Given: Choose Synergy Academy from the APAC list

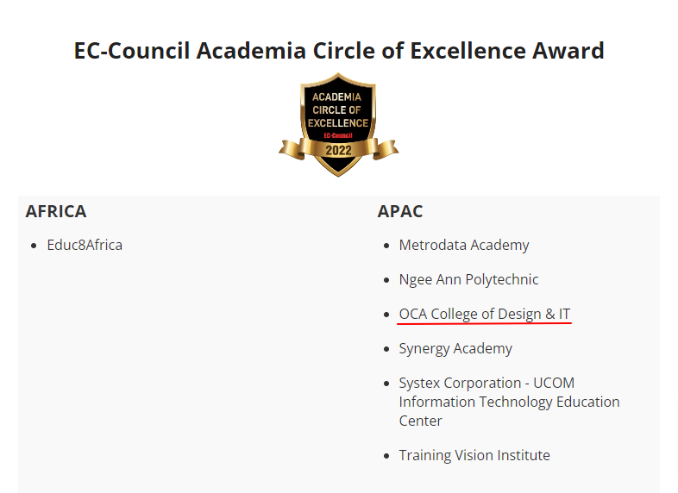Looking at the screenshot, I should (x=455, y=348).
